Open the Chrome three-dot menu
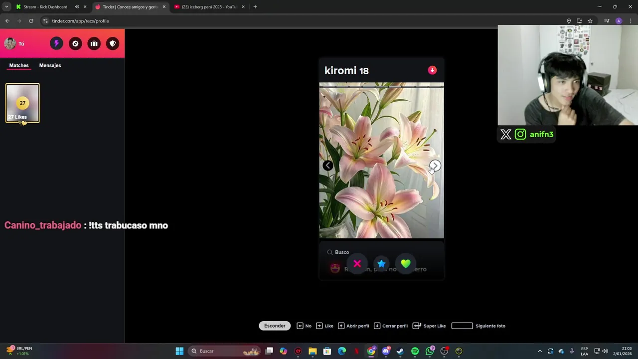 pos(631,21)
